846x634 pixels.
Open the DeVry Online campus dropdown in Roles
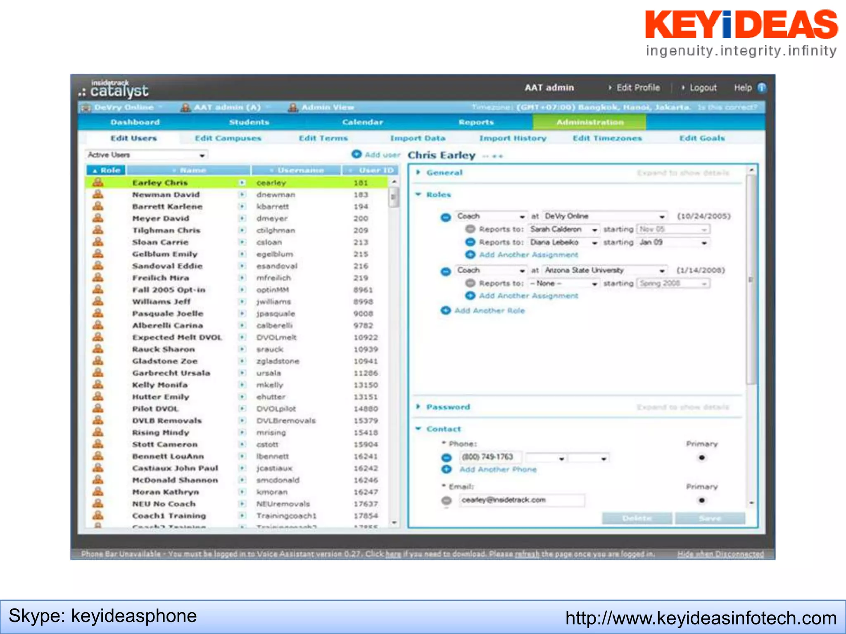[604, 216]
